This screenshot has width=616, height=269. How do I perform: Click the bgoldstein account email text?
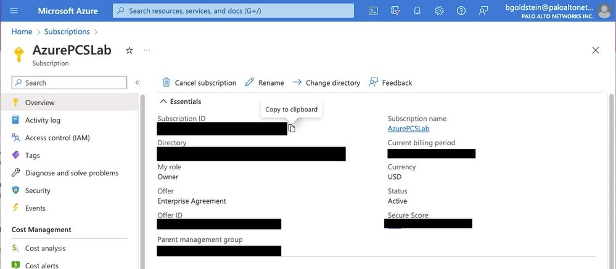coord(549,7)
